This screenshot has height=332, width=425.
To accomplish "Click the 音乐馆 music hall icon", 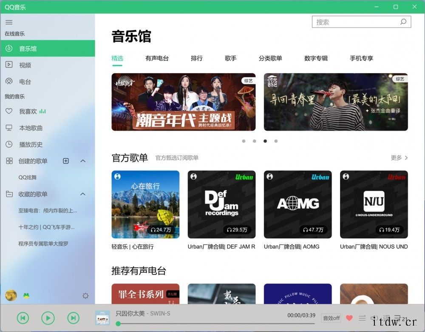I will tap(9, 49).
